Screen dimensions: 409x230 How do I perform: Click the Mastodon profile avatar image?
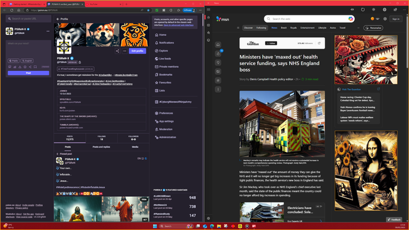pyautogui.click(x=64, y=47)
